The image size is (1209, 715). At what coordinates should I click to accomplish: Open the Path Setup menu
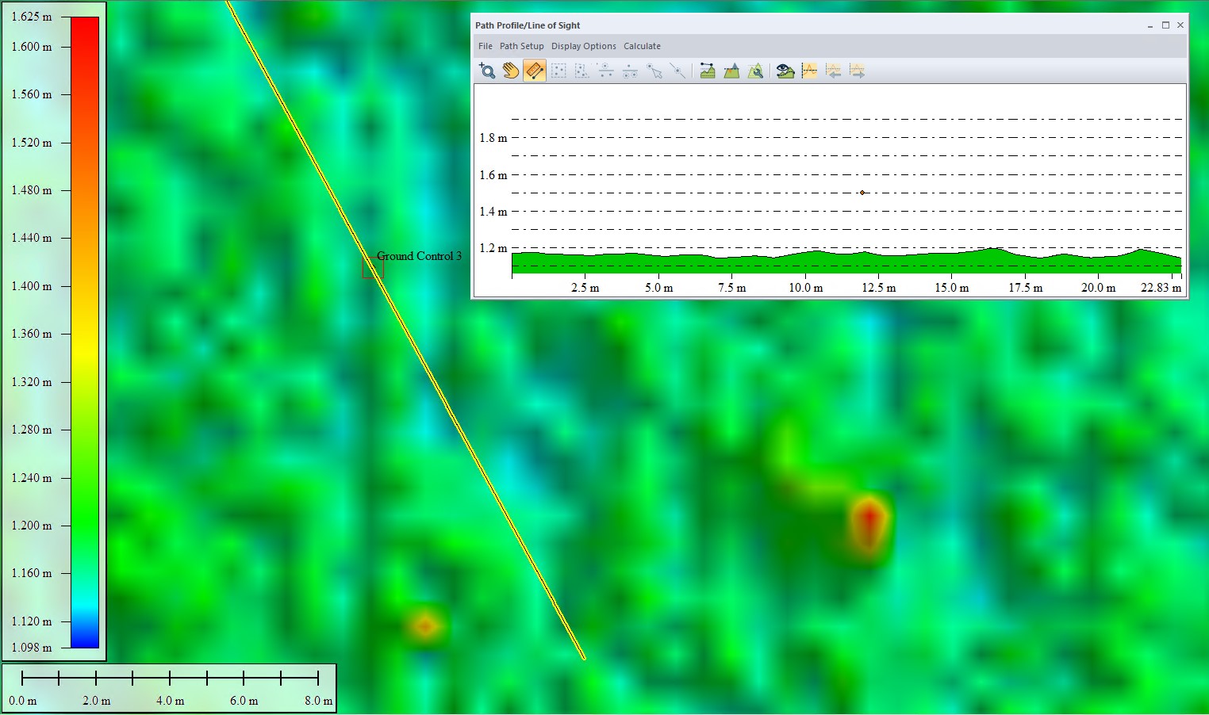point(522,46)
